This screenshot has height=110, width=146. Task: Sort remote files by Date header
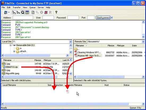coord(137,46)
